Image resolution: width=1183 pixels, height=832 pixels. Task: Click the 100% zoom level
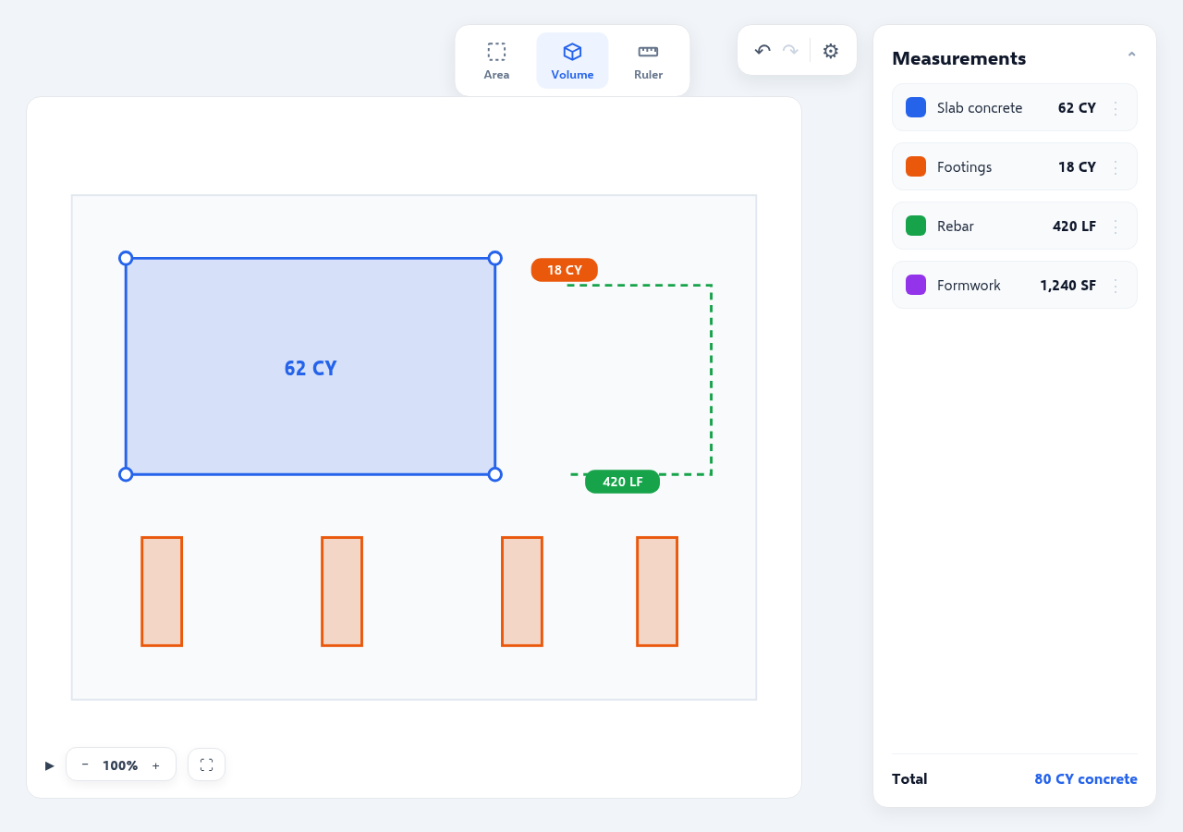pyautogui.click(x=120, y=765)
